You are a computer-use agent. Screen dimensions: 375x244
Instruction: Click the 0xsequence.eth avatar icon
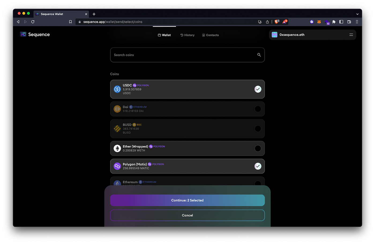275,35
